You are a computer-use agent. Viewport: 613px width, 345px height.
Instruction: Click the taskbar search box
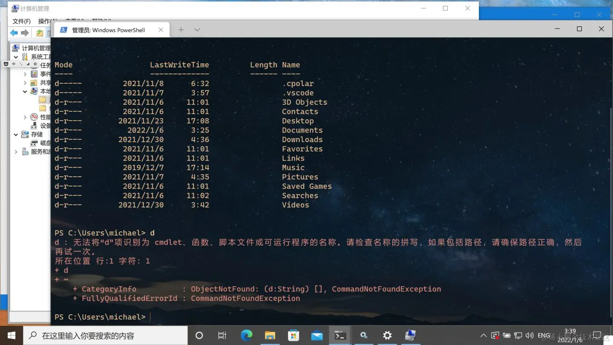pos(105,336)
